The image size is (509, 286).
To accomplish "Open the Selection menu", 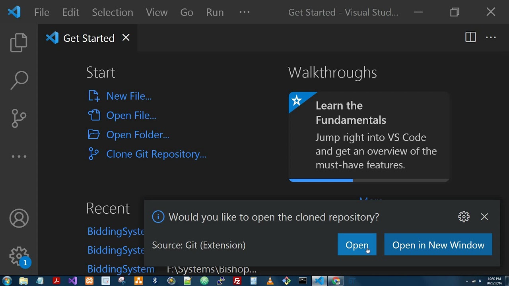I will 113,12.
